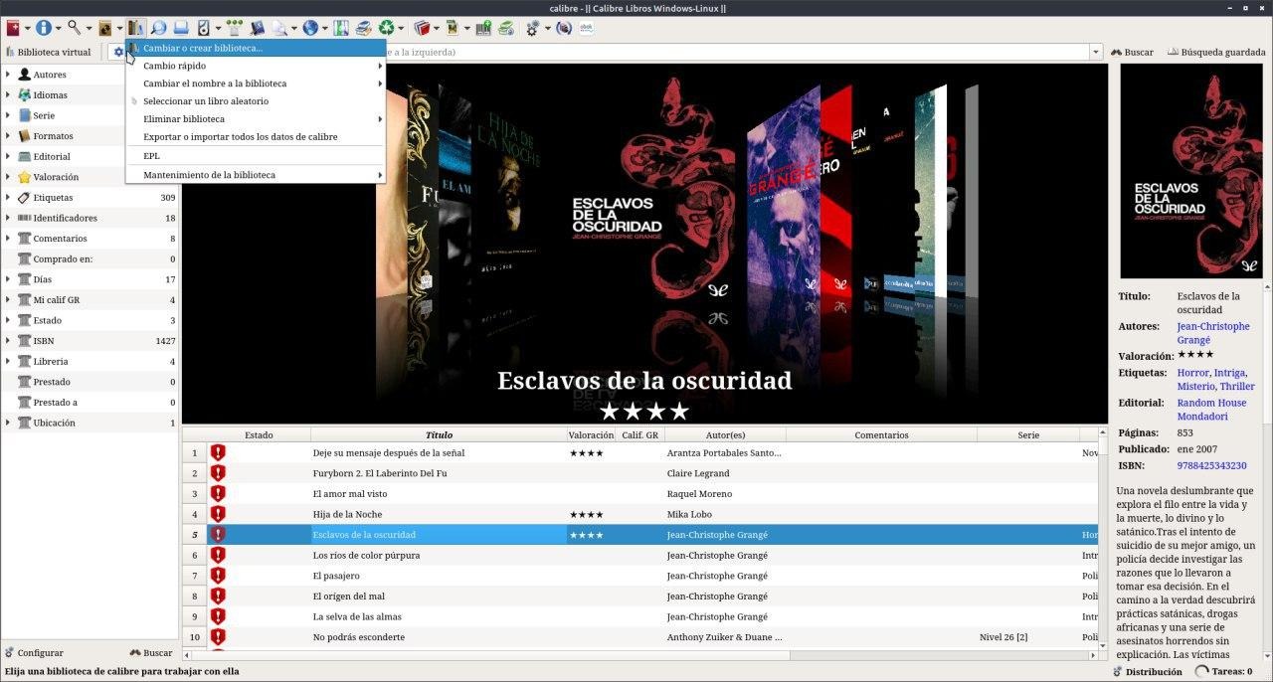Open the Cambio rápido submenu
The height and width of the screenshot is (682, 1273).
256,66
